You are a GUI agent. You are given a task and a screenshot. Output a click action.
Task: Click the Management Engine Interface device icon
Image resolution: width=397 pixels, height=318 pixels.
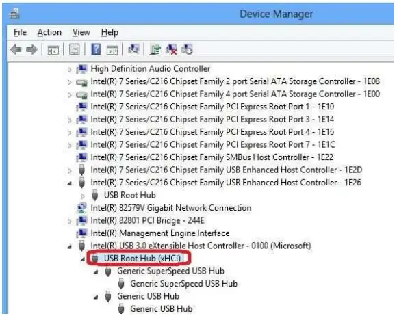[81, 233]
